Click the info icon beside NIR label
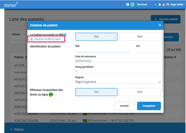The height and width of the screenshot is (133, 186). (65, 35)
